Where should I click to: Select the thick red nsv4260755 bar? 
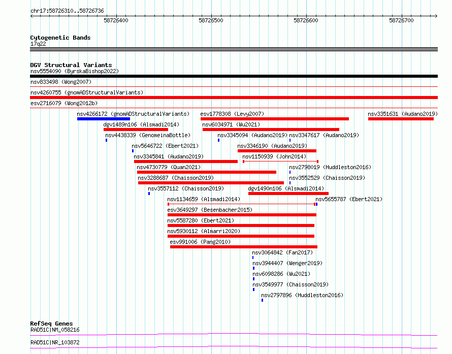[x=234, y=98]
